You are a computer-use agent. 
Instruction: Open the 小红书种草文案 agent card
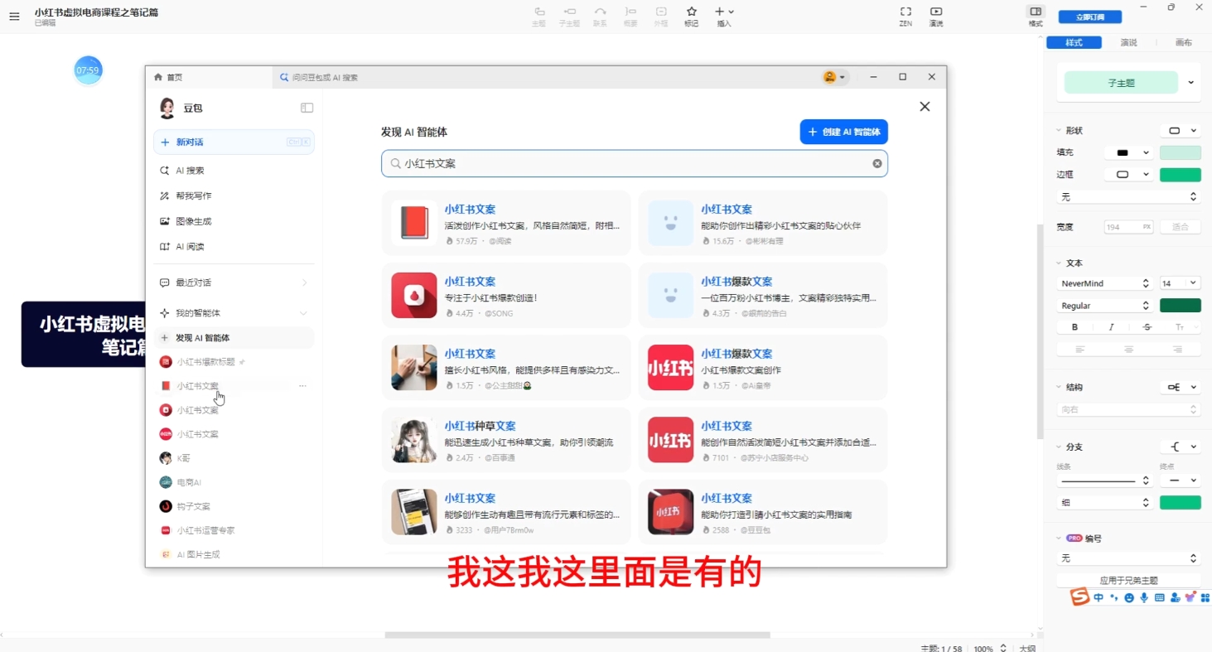[x=506, y=440]
